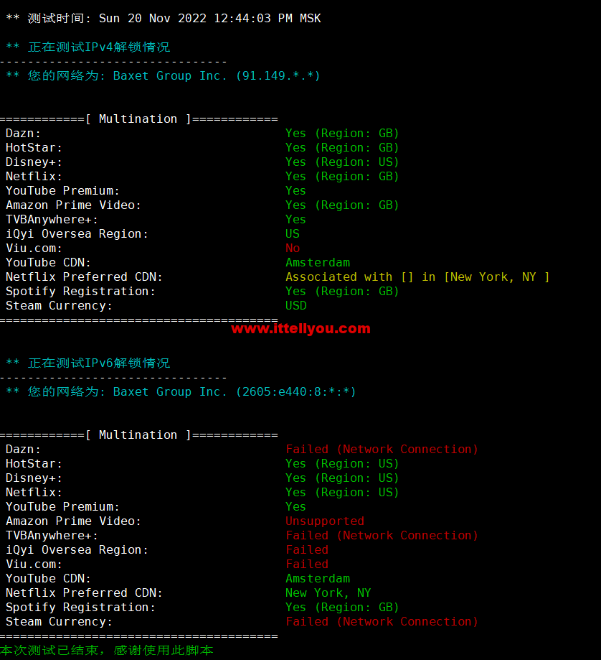
Task: Select "YouTube Premium:" label in the IPv4 results
Action: (x=62, y=191)
